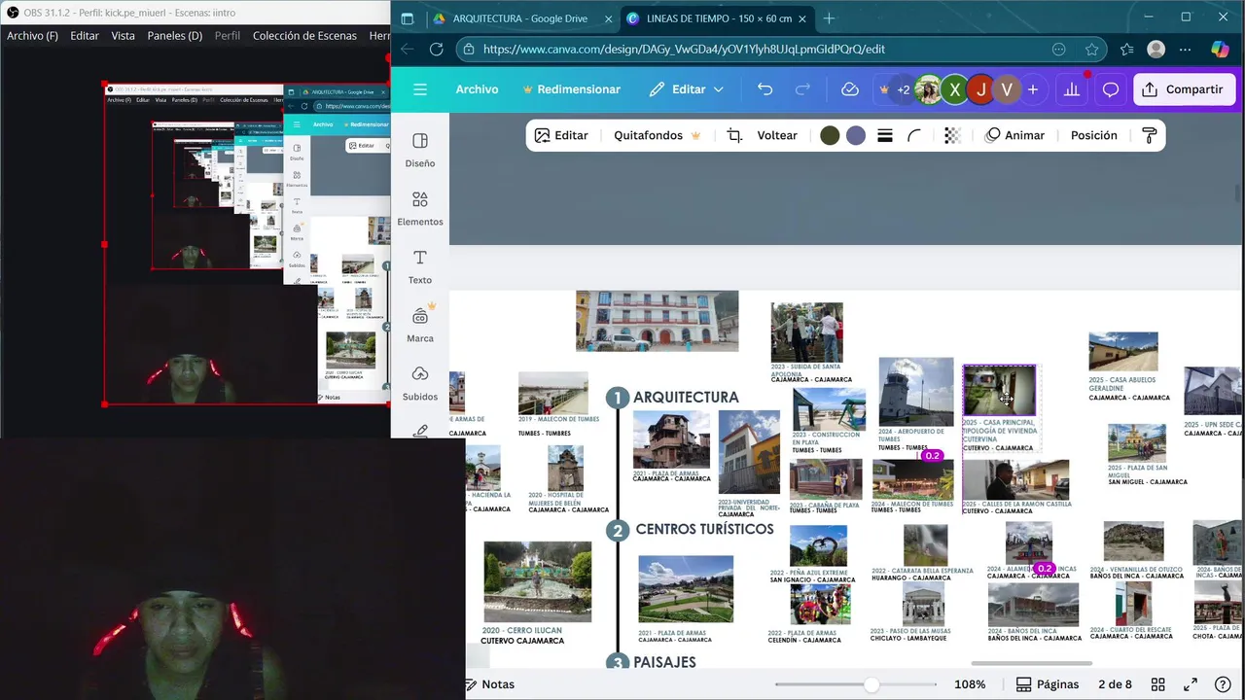The width and height of the screenshot is (1245, 700).
Task: Open grid view icon in bottom bar
Action: (1157, 684)
